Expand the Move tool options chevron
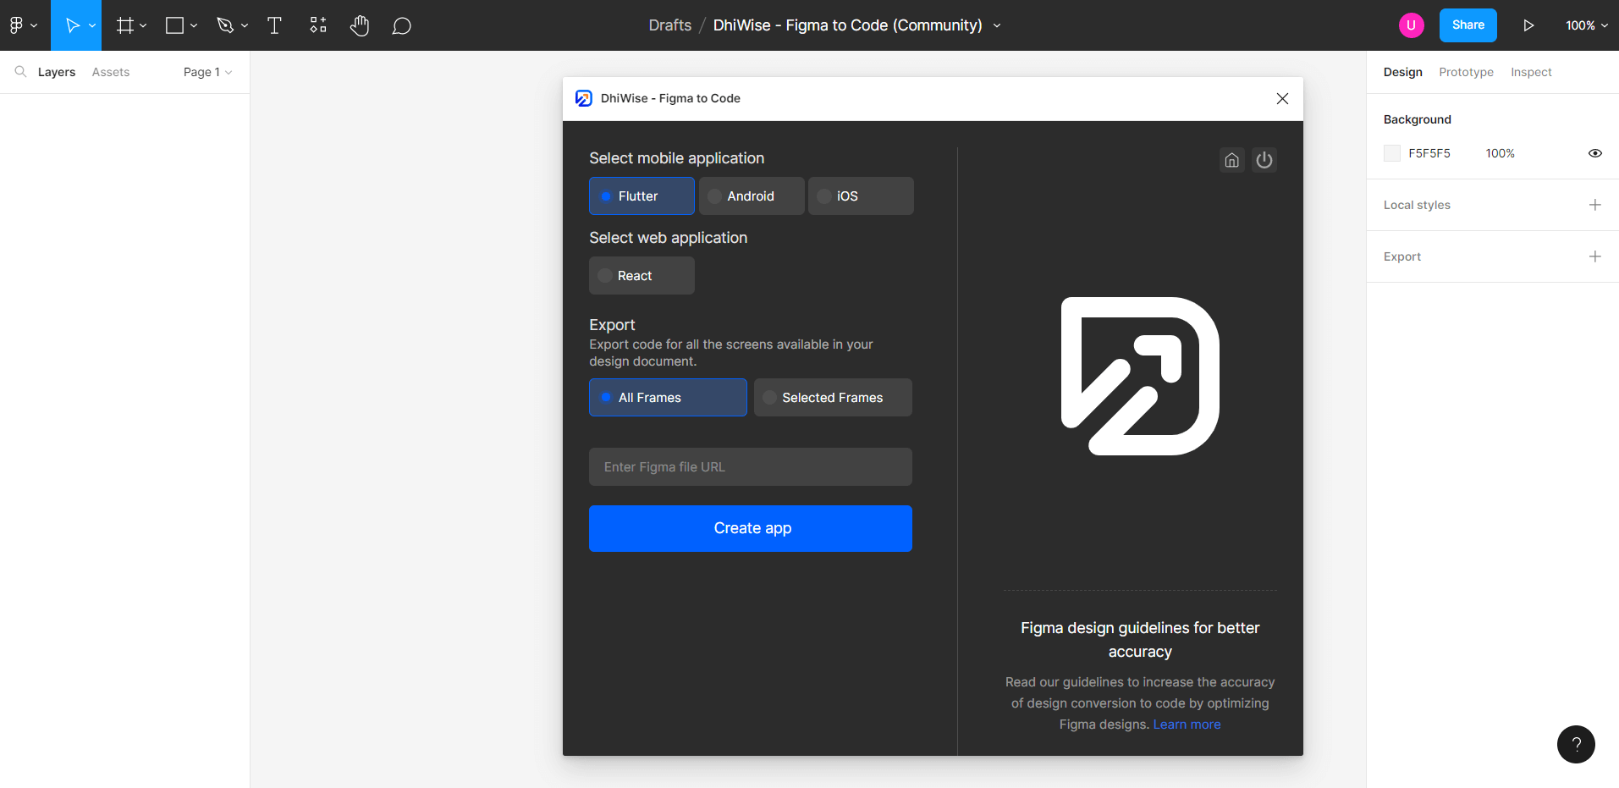The height and width of the screenshot is (788, 1619). (92, 26)
